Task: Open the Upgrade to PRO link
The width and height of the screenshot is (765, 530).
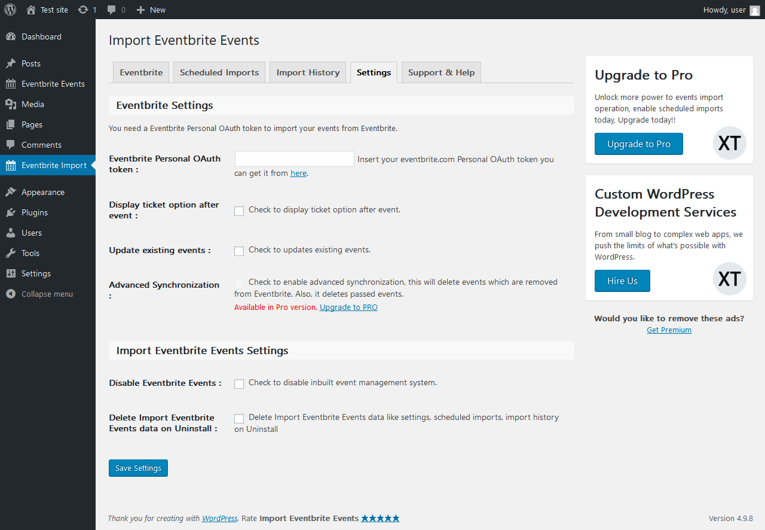Action: 348,307
